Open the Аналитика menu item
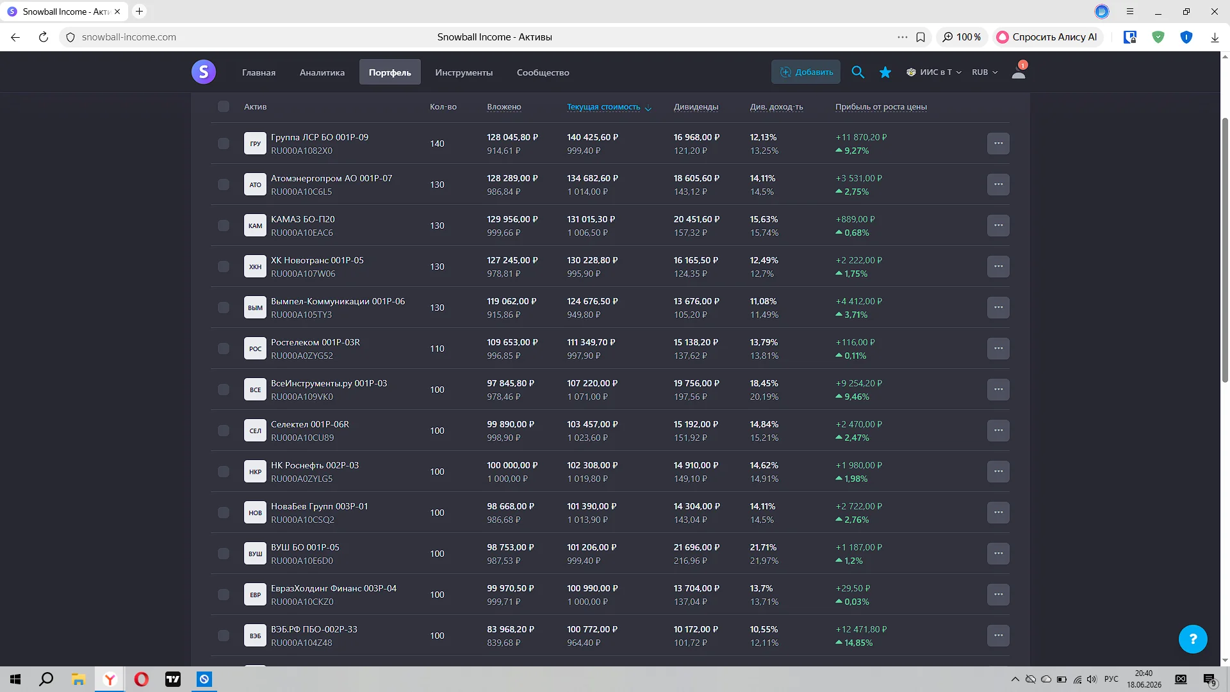 (x=322, y=72)
